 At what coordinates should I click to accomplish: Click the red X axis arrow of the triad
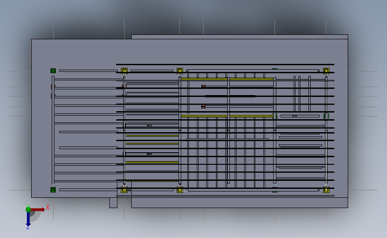click(x=37, y=209)
